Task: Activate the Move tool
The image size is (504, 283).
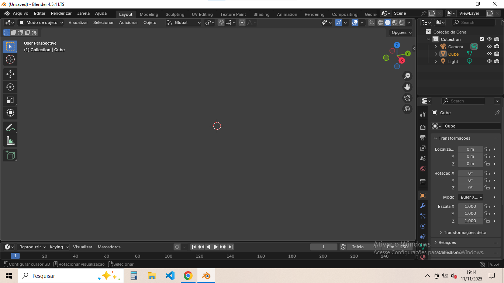Action: tap(10, 74)
